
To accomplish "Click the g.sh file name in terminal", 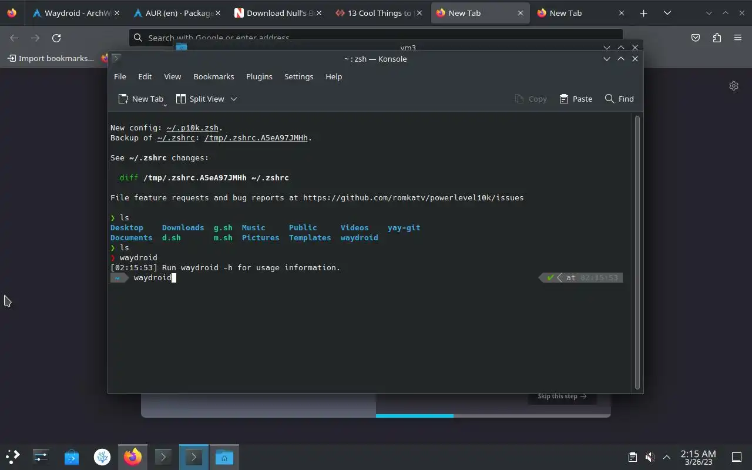I will click(x=223, y=227).
